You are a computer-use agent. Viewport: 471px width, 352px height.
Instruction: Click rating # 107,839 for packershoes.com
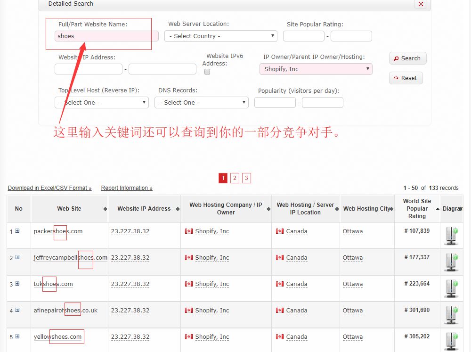(x=417, y=231)
